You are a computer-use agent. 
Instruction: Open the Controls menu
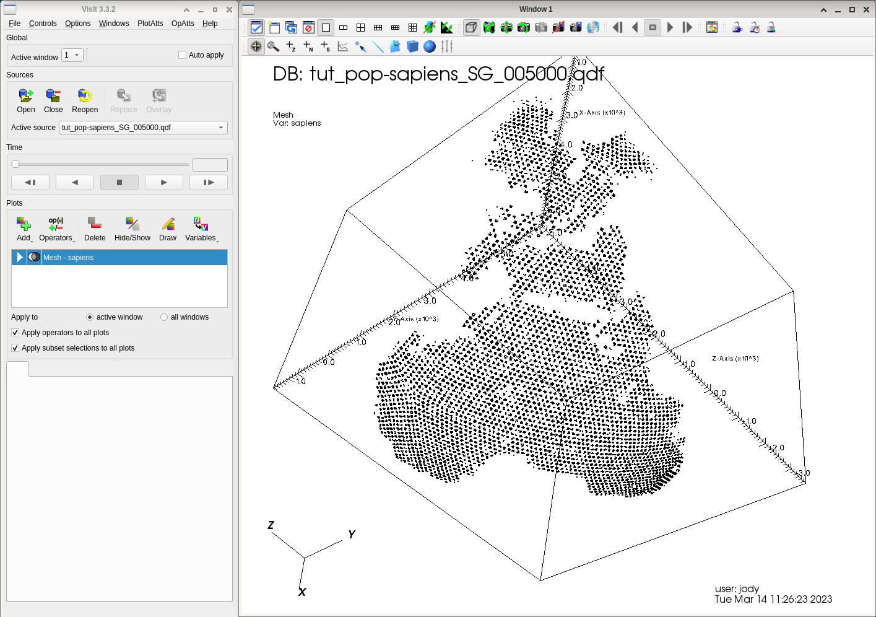[43, 24]
